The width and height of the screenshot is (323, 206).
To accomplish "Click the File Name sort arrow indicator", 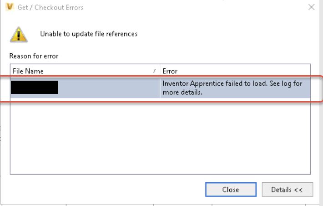I will coord(155,71).
